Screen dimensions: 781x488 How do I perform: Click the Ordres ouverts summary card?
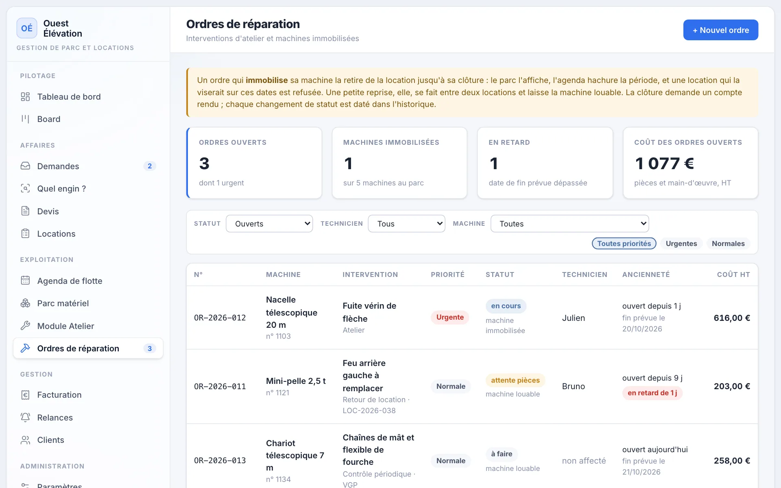(254, 163)
